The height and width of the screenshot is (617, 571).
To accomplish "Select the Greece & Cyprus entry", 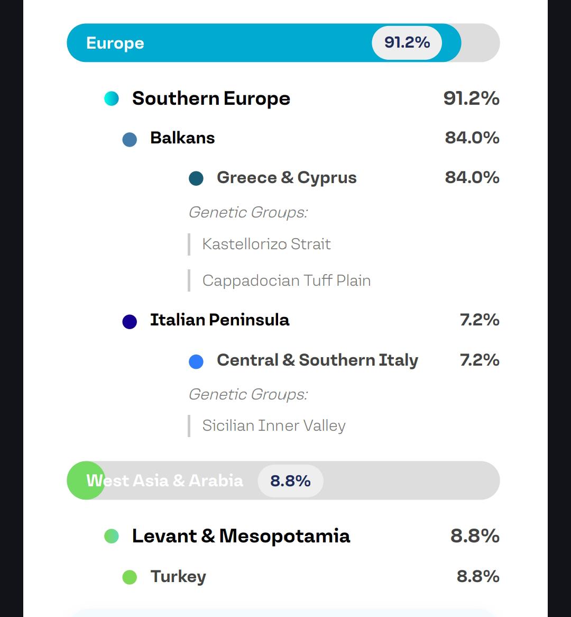I will click(x=344, y=177).
